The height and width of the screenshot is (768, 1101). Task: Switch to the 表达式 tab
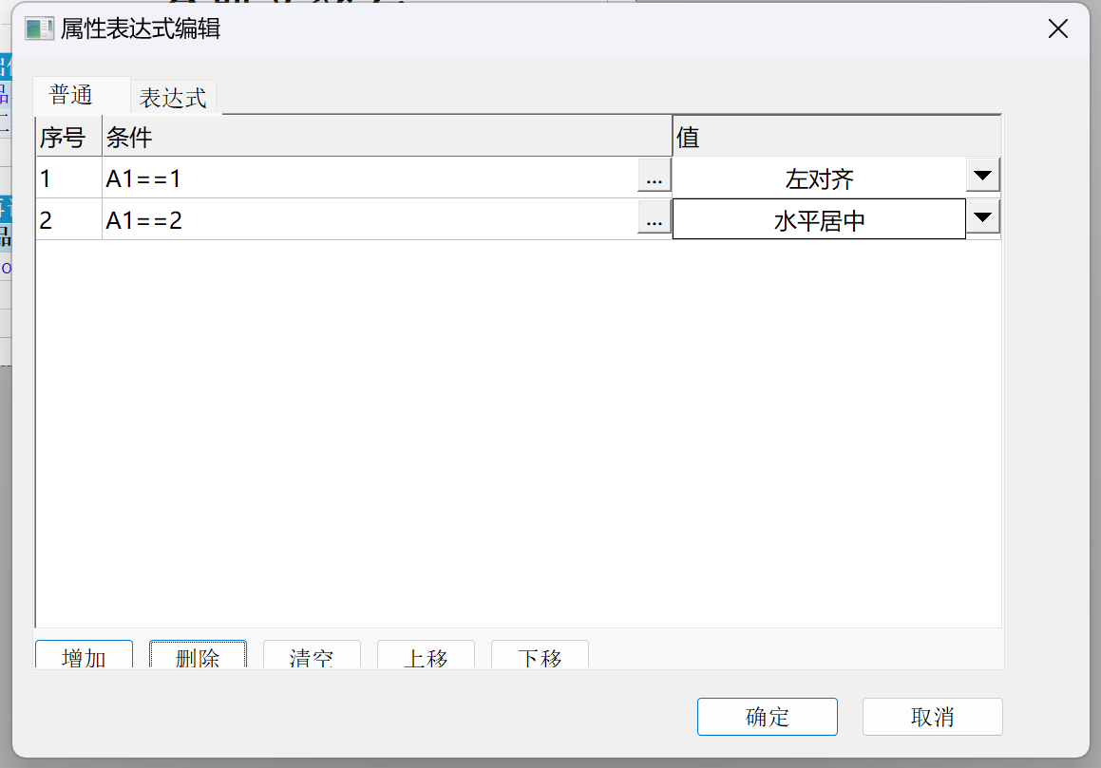pyautogui.click(x=173, y=98)
